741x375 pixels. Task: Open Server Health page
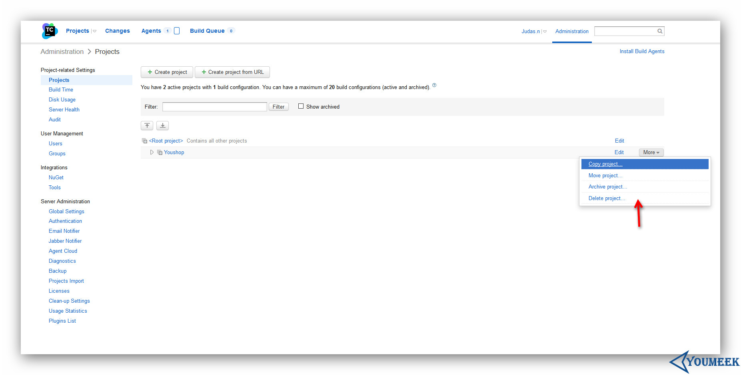64,109
